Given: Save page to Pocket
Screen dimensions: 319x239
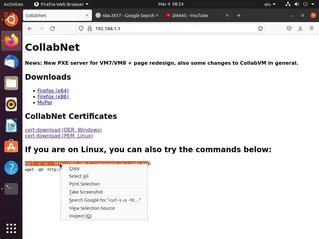Looking at the screenshot, I should [289, 28].
